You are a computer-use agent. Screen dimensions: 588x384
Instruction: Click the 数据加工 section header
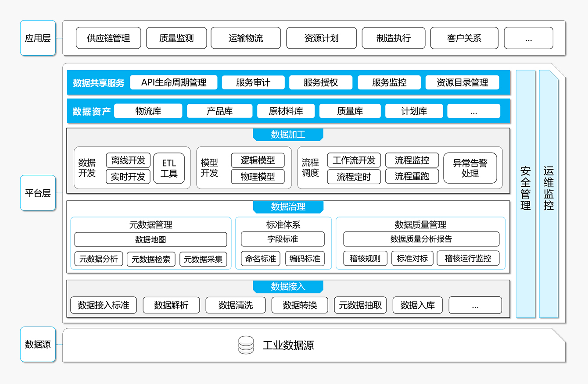tap(288, 135)
